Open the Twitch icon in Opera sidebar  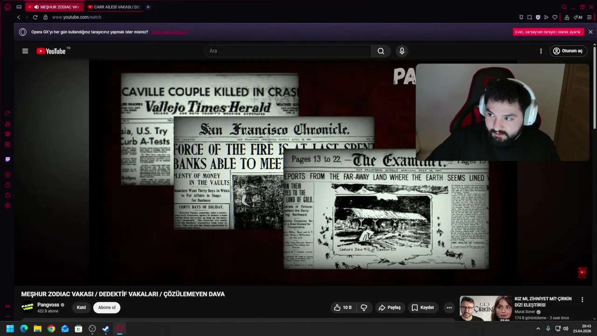7,159
